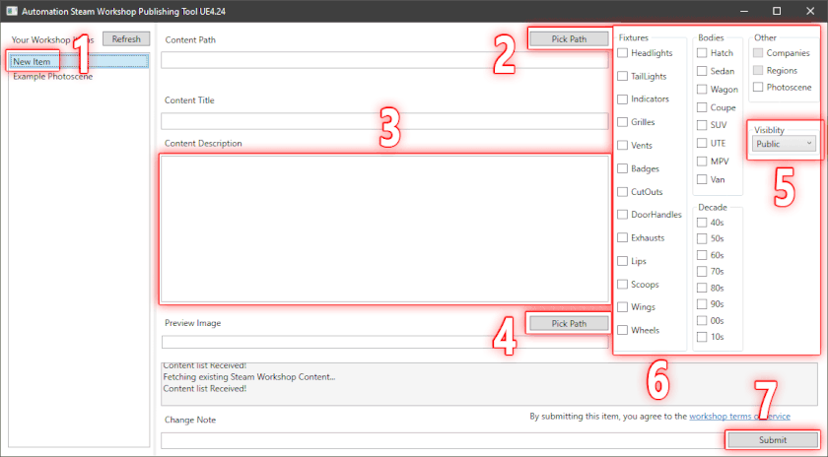This screenshot has height=457, width=828.
Task: Click the Content Title input field
Action: [x=384, y=121]
